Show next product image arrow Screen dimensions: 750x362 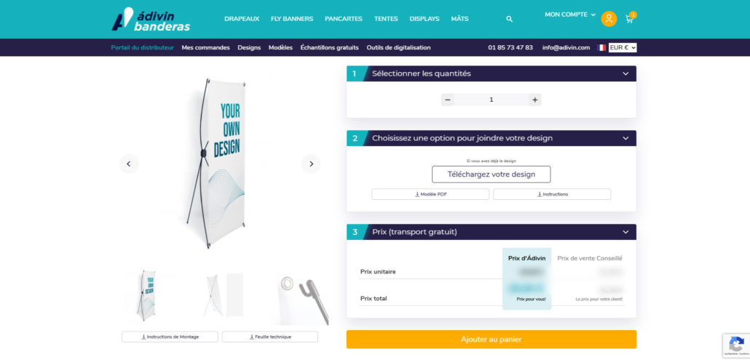coord(311,164)
